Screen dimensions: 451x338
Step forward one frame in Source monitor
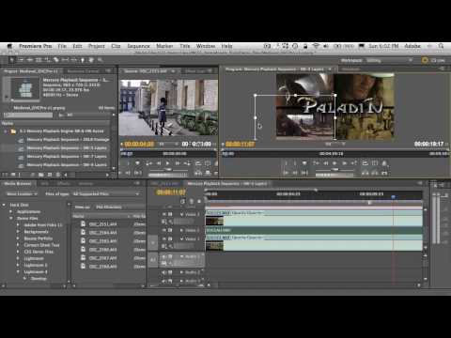[178, 163]
